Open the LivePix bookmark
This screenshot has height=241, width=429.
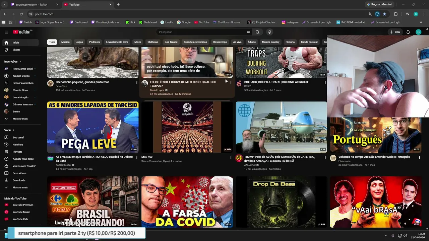point(167,22)
